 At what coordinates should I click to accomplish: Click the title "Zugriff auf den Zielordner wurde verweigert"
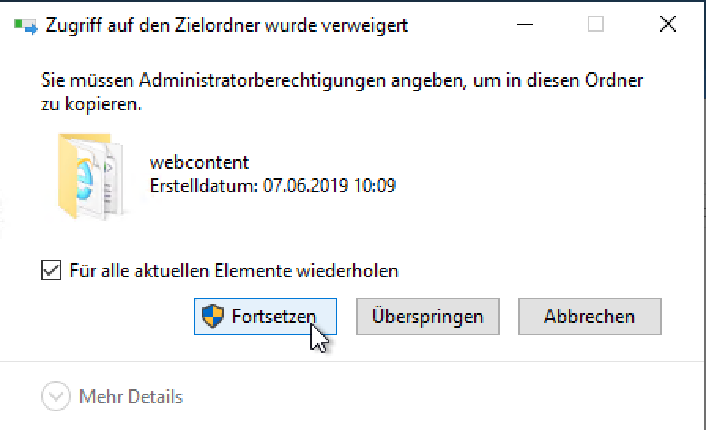[227, 25]
